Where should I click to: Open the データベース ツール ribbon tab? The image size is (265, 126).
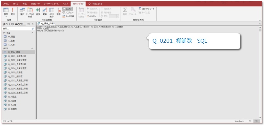click(x=51, y=4)
